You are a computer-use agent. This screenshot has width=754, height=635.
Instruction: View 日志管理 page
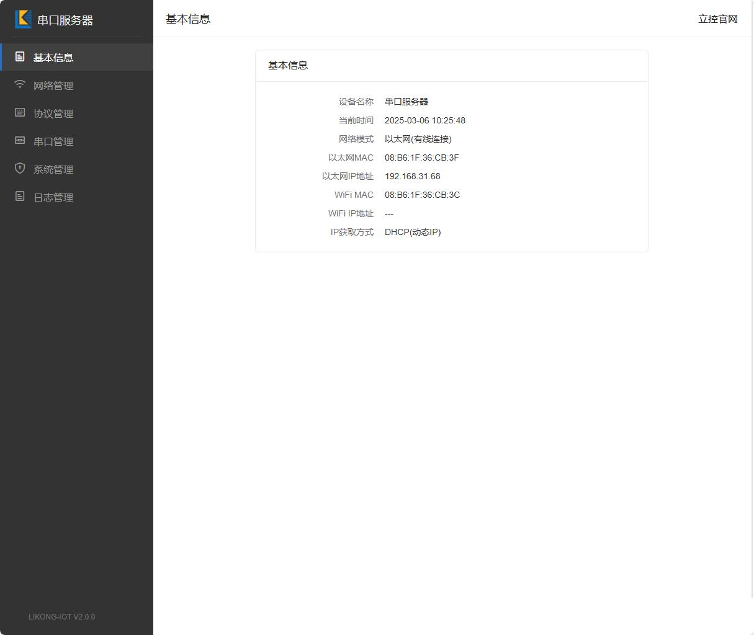(76, 197)
